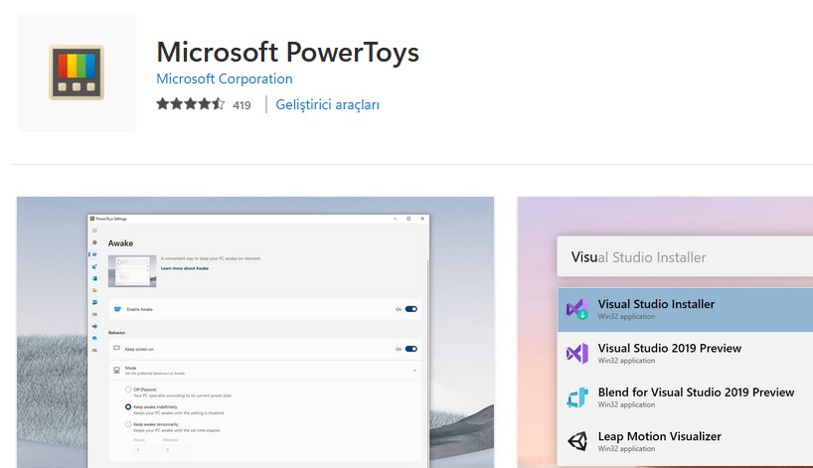Click the Visual Studio Installer icon
Screen dimensions: 813x468
tap(577, 310)
